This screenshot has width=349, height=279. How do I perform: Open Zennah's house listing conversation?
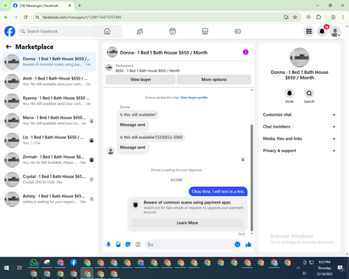tap(49, 160)
